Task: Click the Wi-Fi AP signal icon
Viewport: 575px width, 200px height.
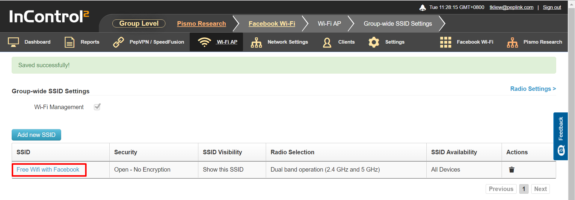Action: click(204, 42)
